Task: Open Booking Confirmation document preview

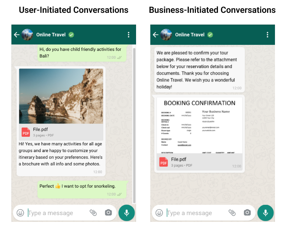Action: (199, 125)
